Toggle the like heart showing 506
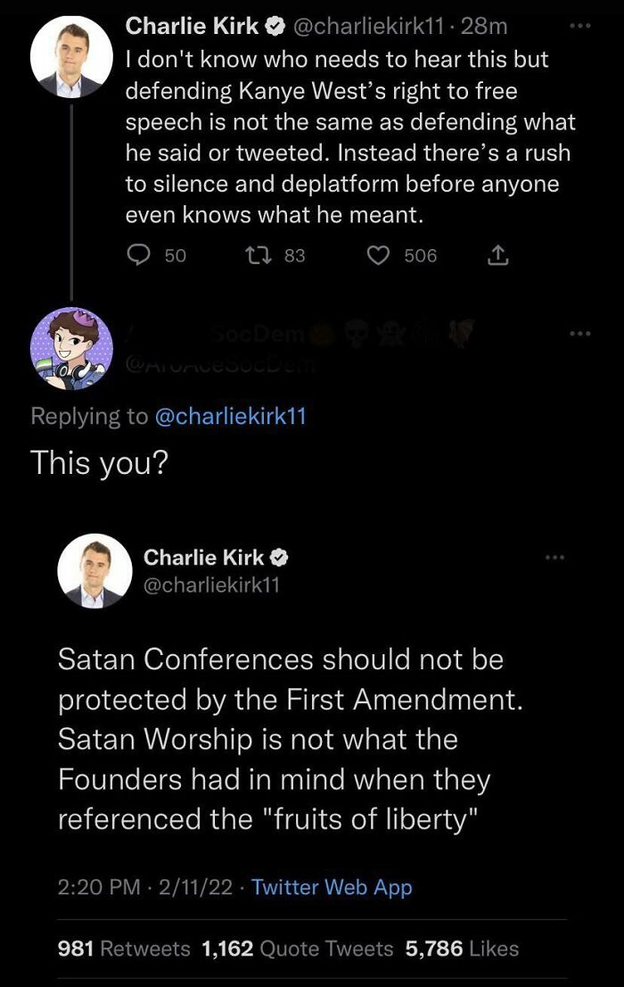 pos(380,256)
